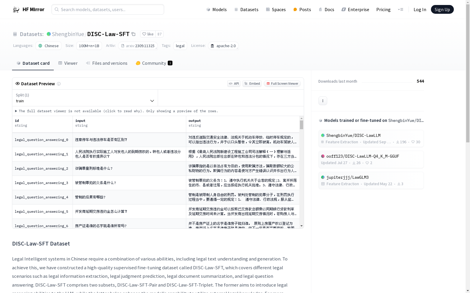Open jupiterjjj/LawGLM3 model card
This screenshot has width=470, height=293.
pos(371,180)
